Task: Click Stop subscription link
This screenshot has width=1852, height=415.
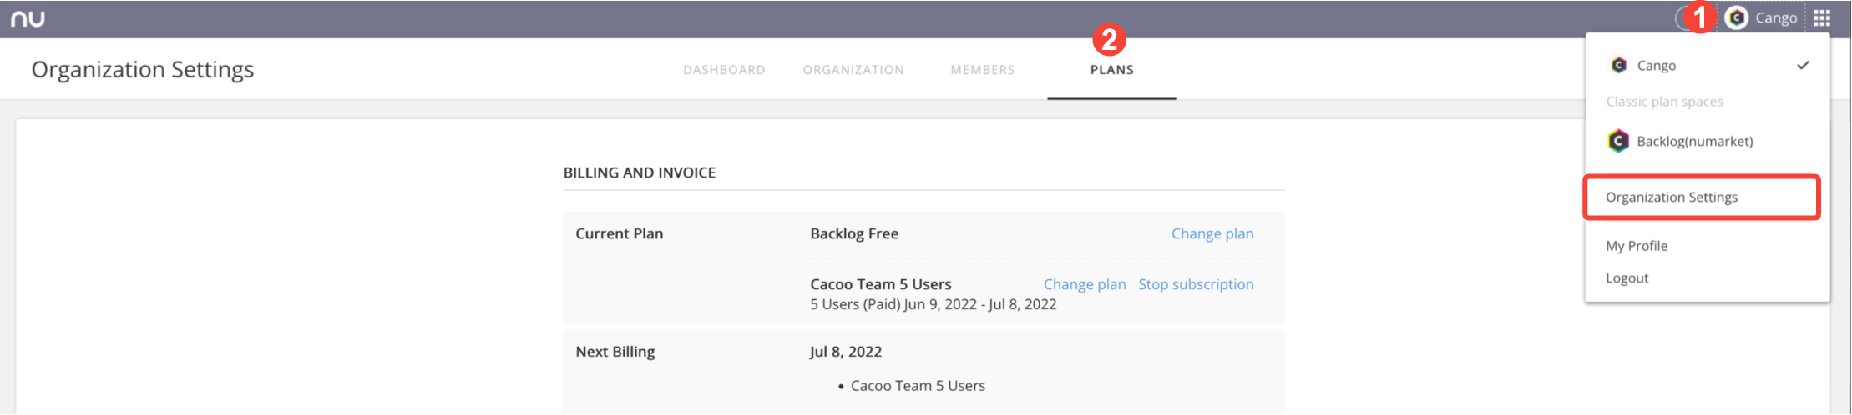Action: coord(1196,285)
